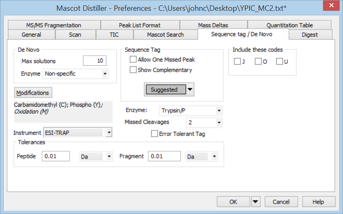Open the Mascot Search tab
The width and height of the screenshot is (343, 214).
(165, 34)
